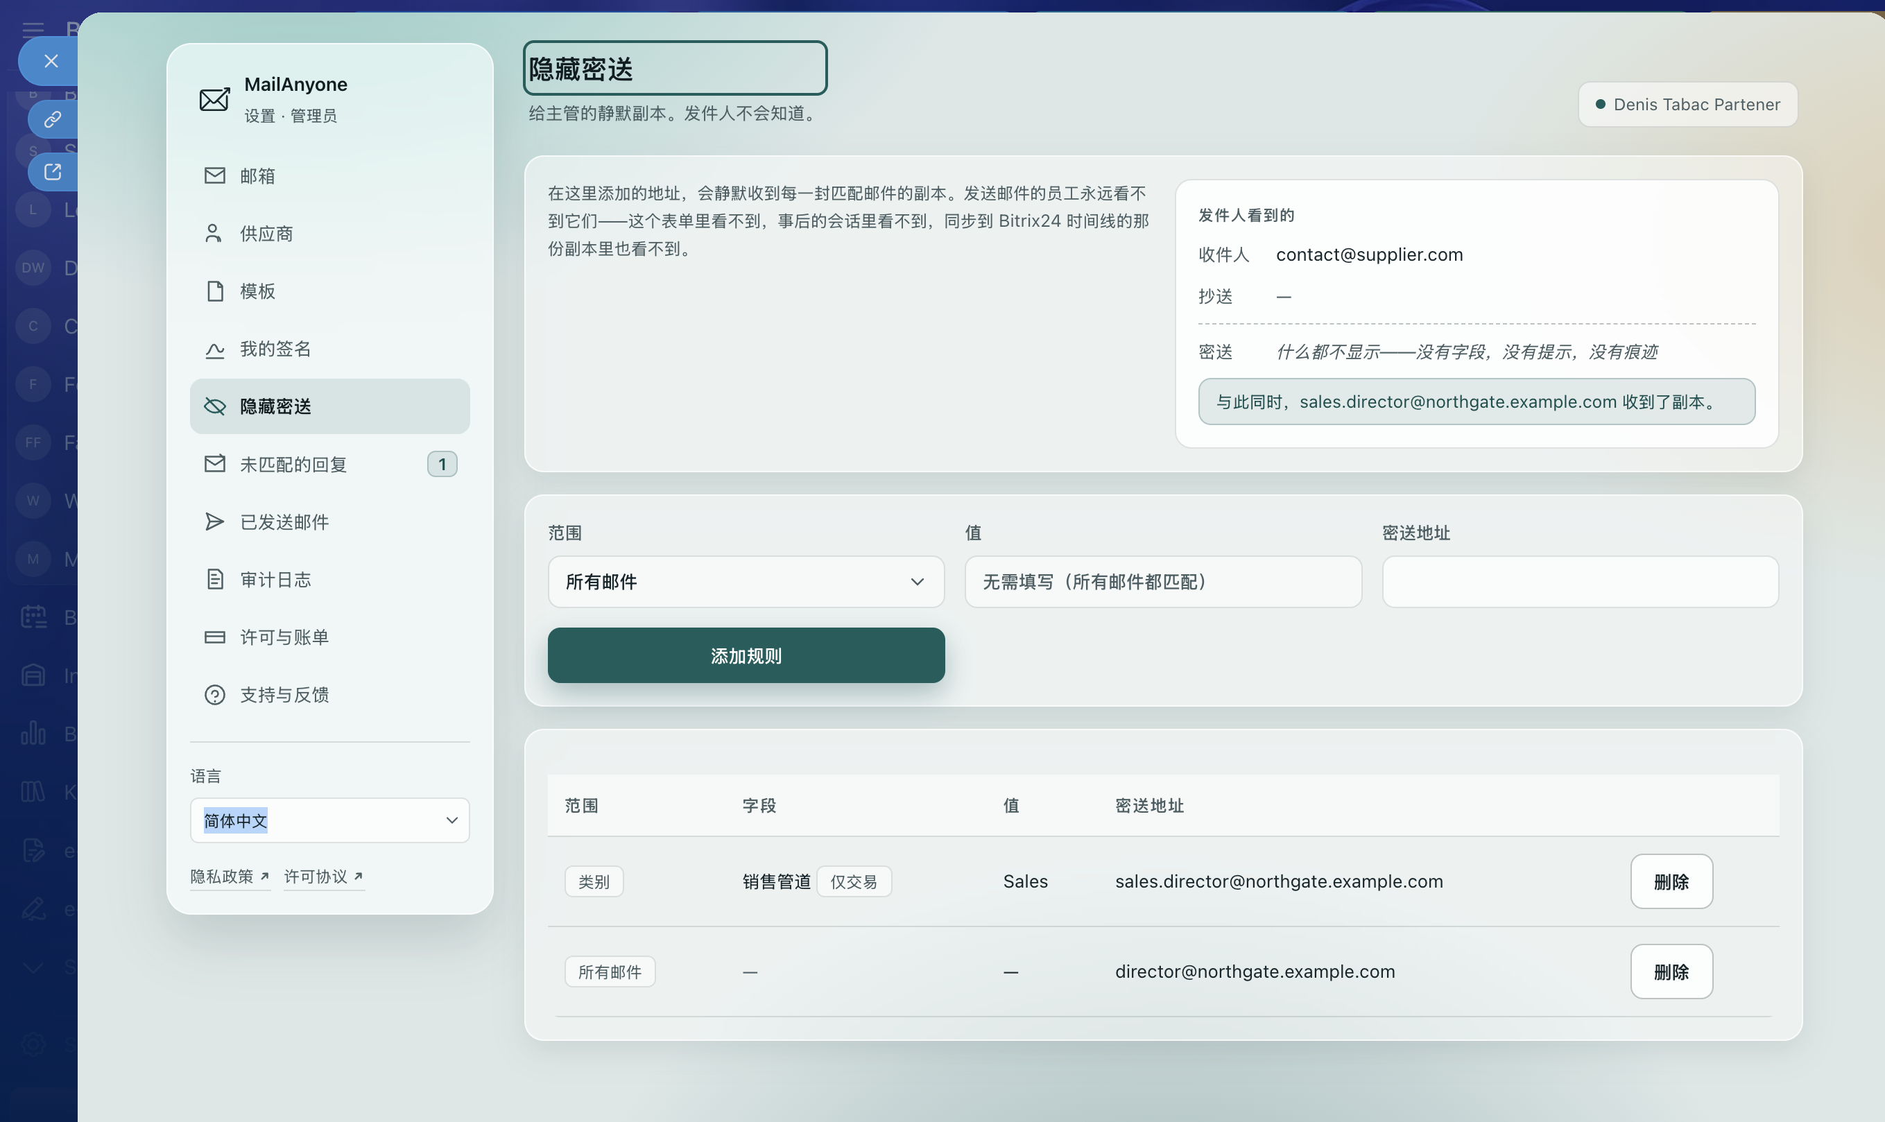Delete the sales.director@northgate.example.com rule

pyautogui.click(x=1672, y=881)
